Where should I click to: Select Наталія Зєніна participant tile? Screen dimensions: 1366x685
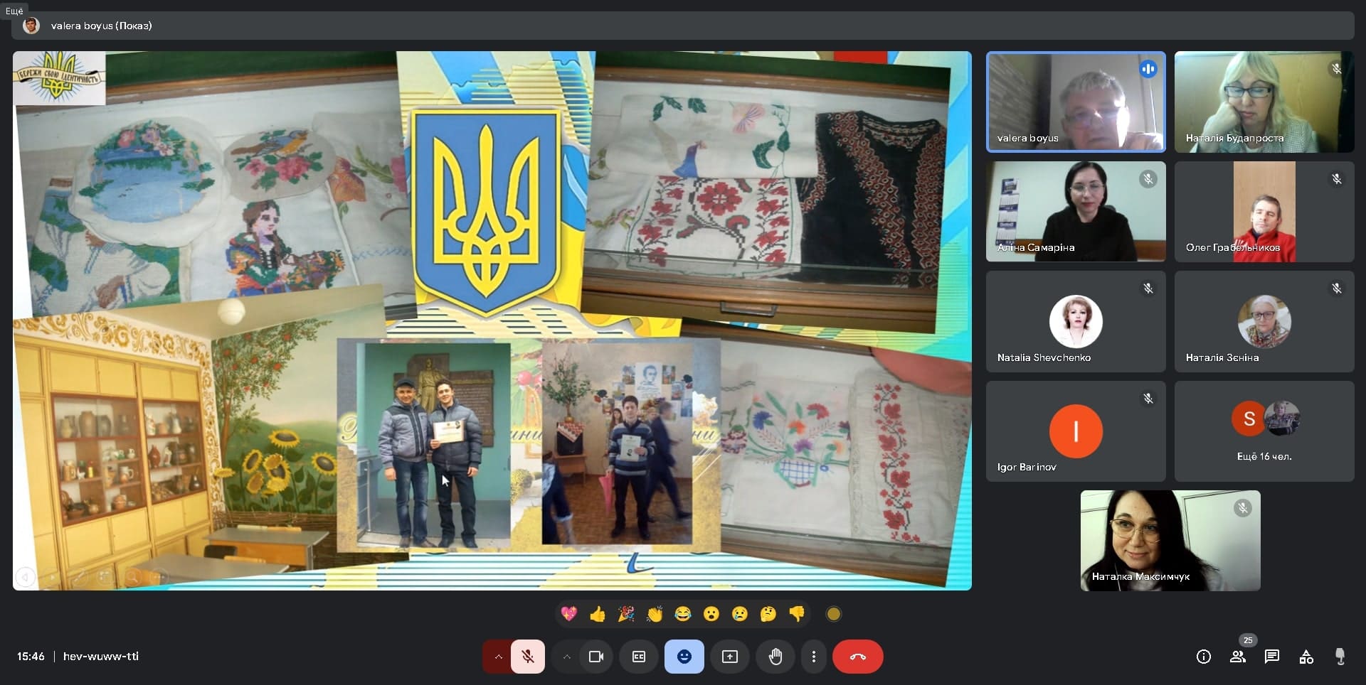(1264, 321)
